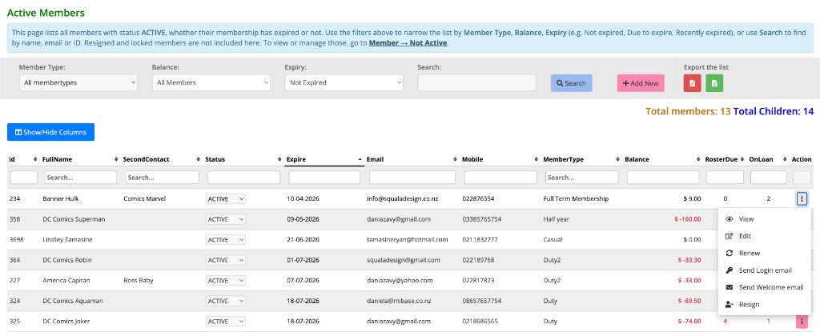Image resolution: width=820 pixels, height=332 pixels.
Task: Change status dropdown for DC Comics Aquaman
Action: 225,301
